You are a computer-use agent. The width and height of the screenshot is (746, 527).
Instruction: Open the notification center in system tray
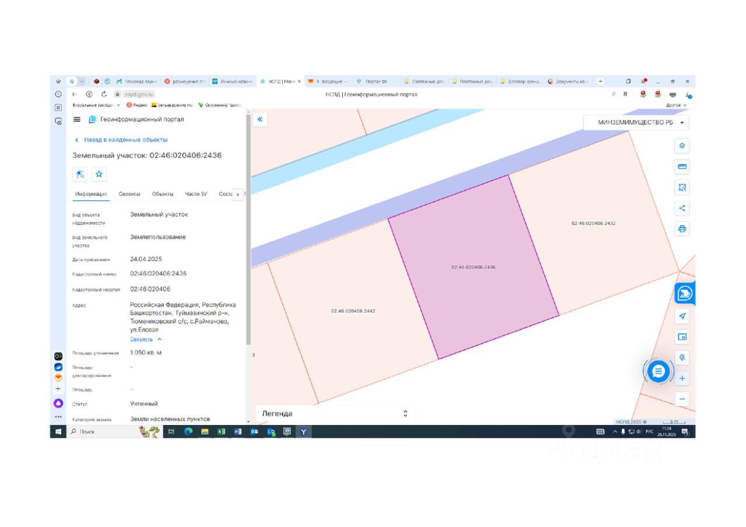[x=685, y=431]
